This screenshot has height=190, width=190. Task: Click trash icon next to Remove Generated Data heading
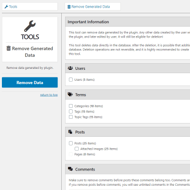9,48
